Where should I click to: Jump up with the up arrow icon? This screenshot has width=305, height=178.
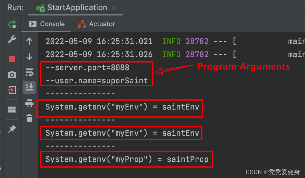click(x=29, y=41)
